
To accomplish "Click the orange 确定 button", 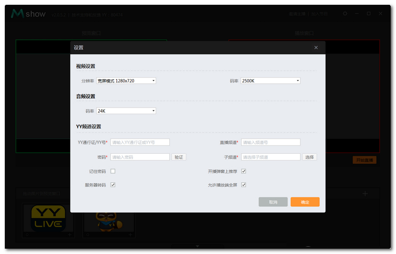I will click(305, 202).
